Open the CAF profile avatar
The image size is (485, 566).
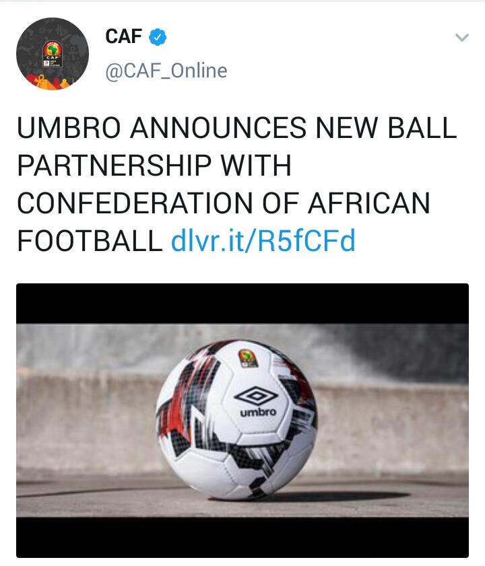click(53, 53)
